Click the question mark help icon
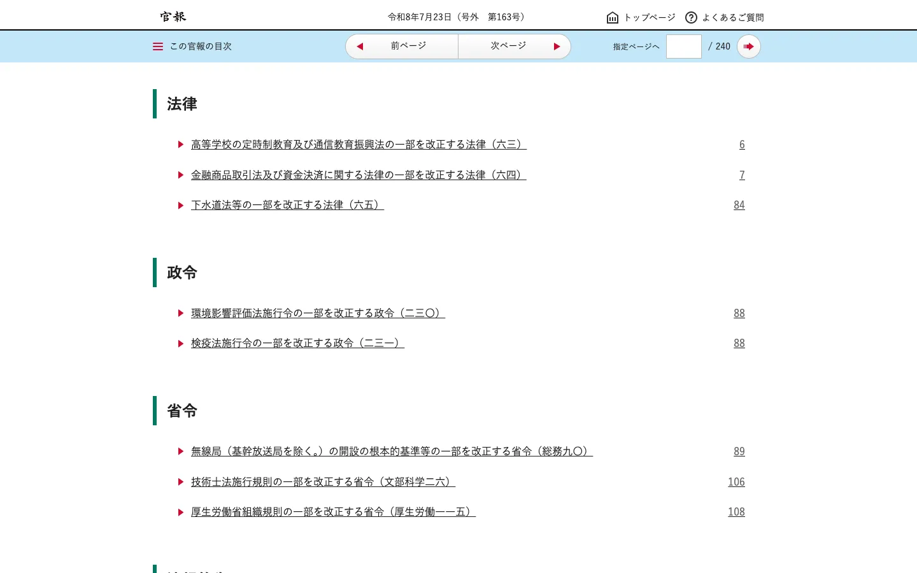Screen dimensions: 917x573 691,17
